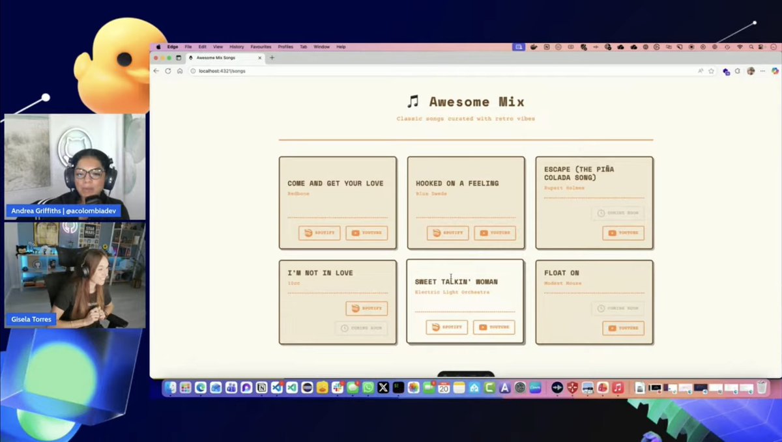Go to the browser home icon
The height and width of the screenshot is (442, 782).
pyautogui.click(x=179, y=71)
